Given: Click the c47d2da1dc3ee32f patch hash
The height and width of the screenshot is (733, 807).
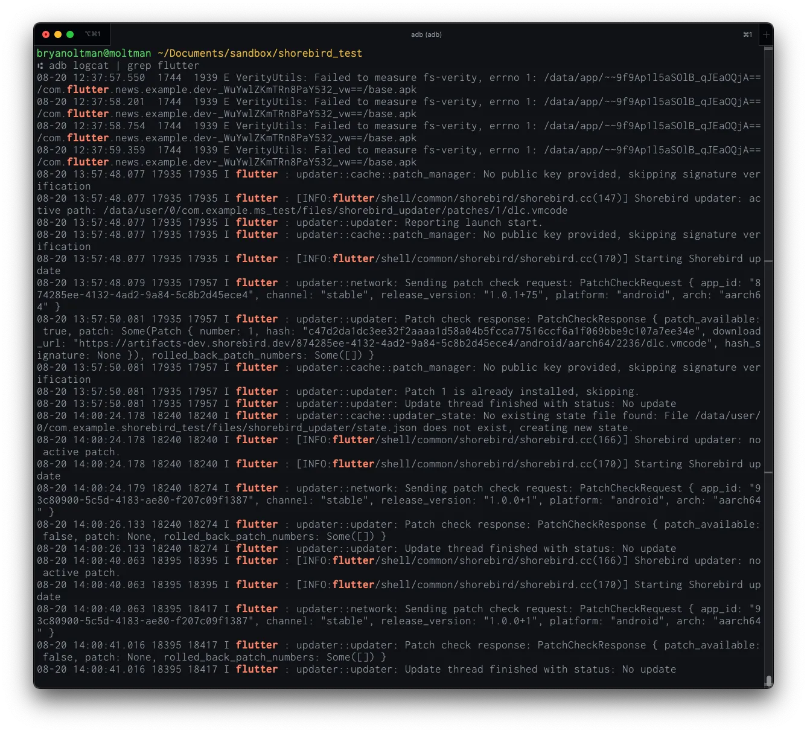Looking at the screenshot, I should click(502, 331).
